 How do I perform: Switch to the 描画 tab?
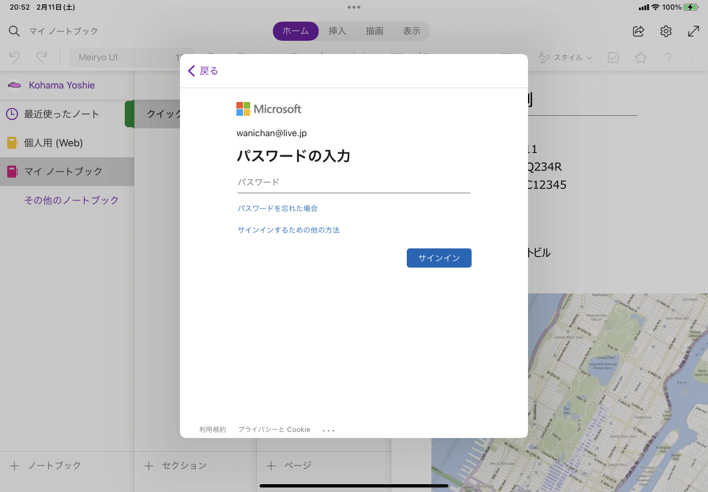tap(374, 31)
